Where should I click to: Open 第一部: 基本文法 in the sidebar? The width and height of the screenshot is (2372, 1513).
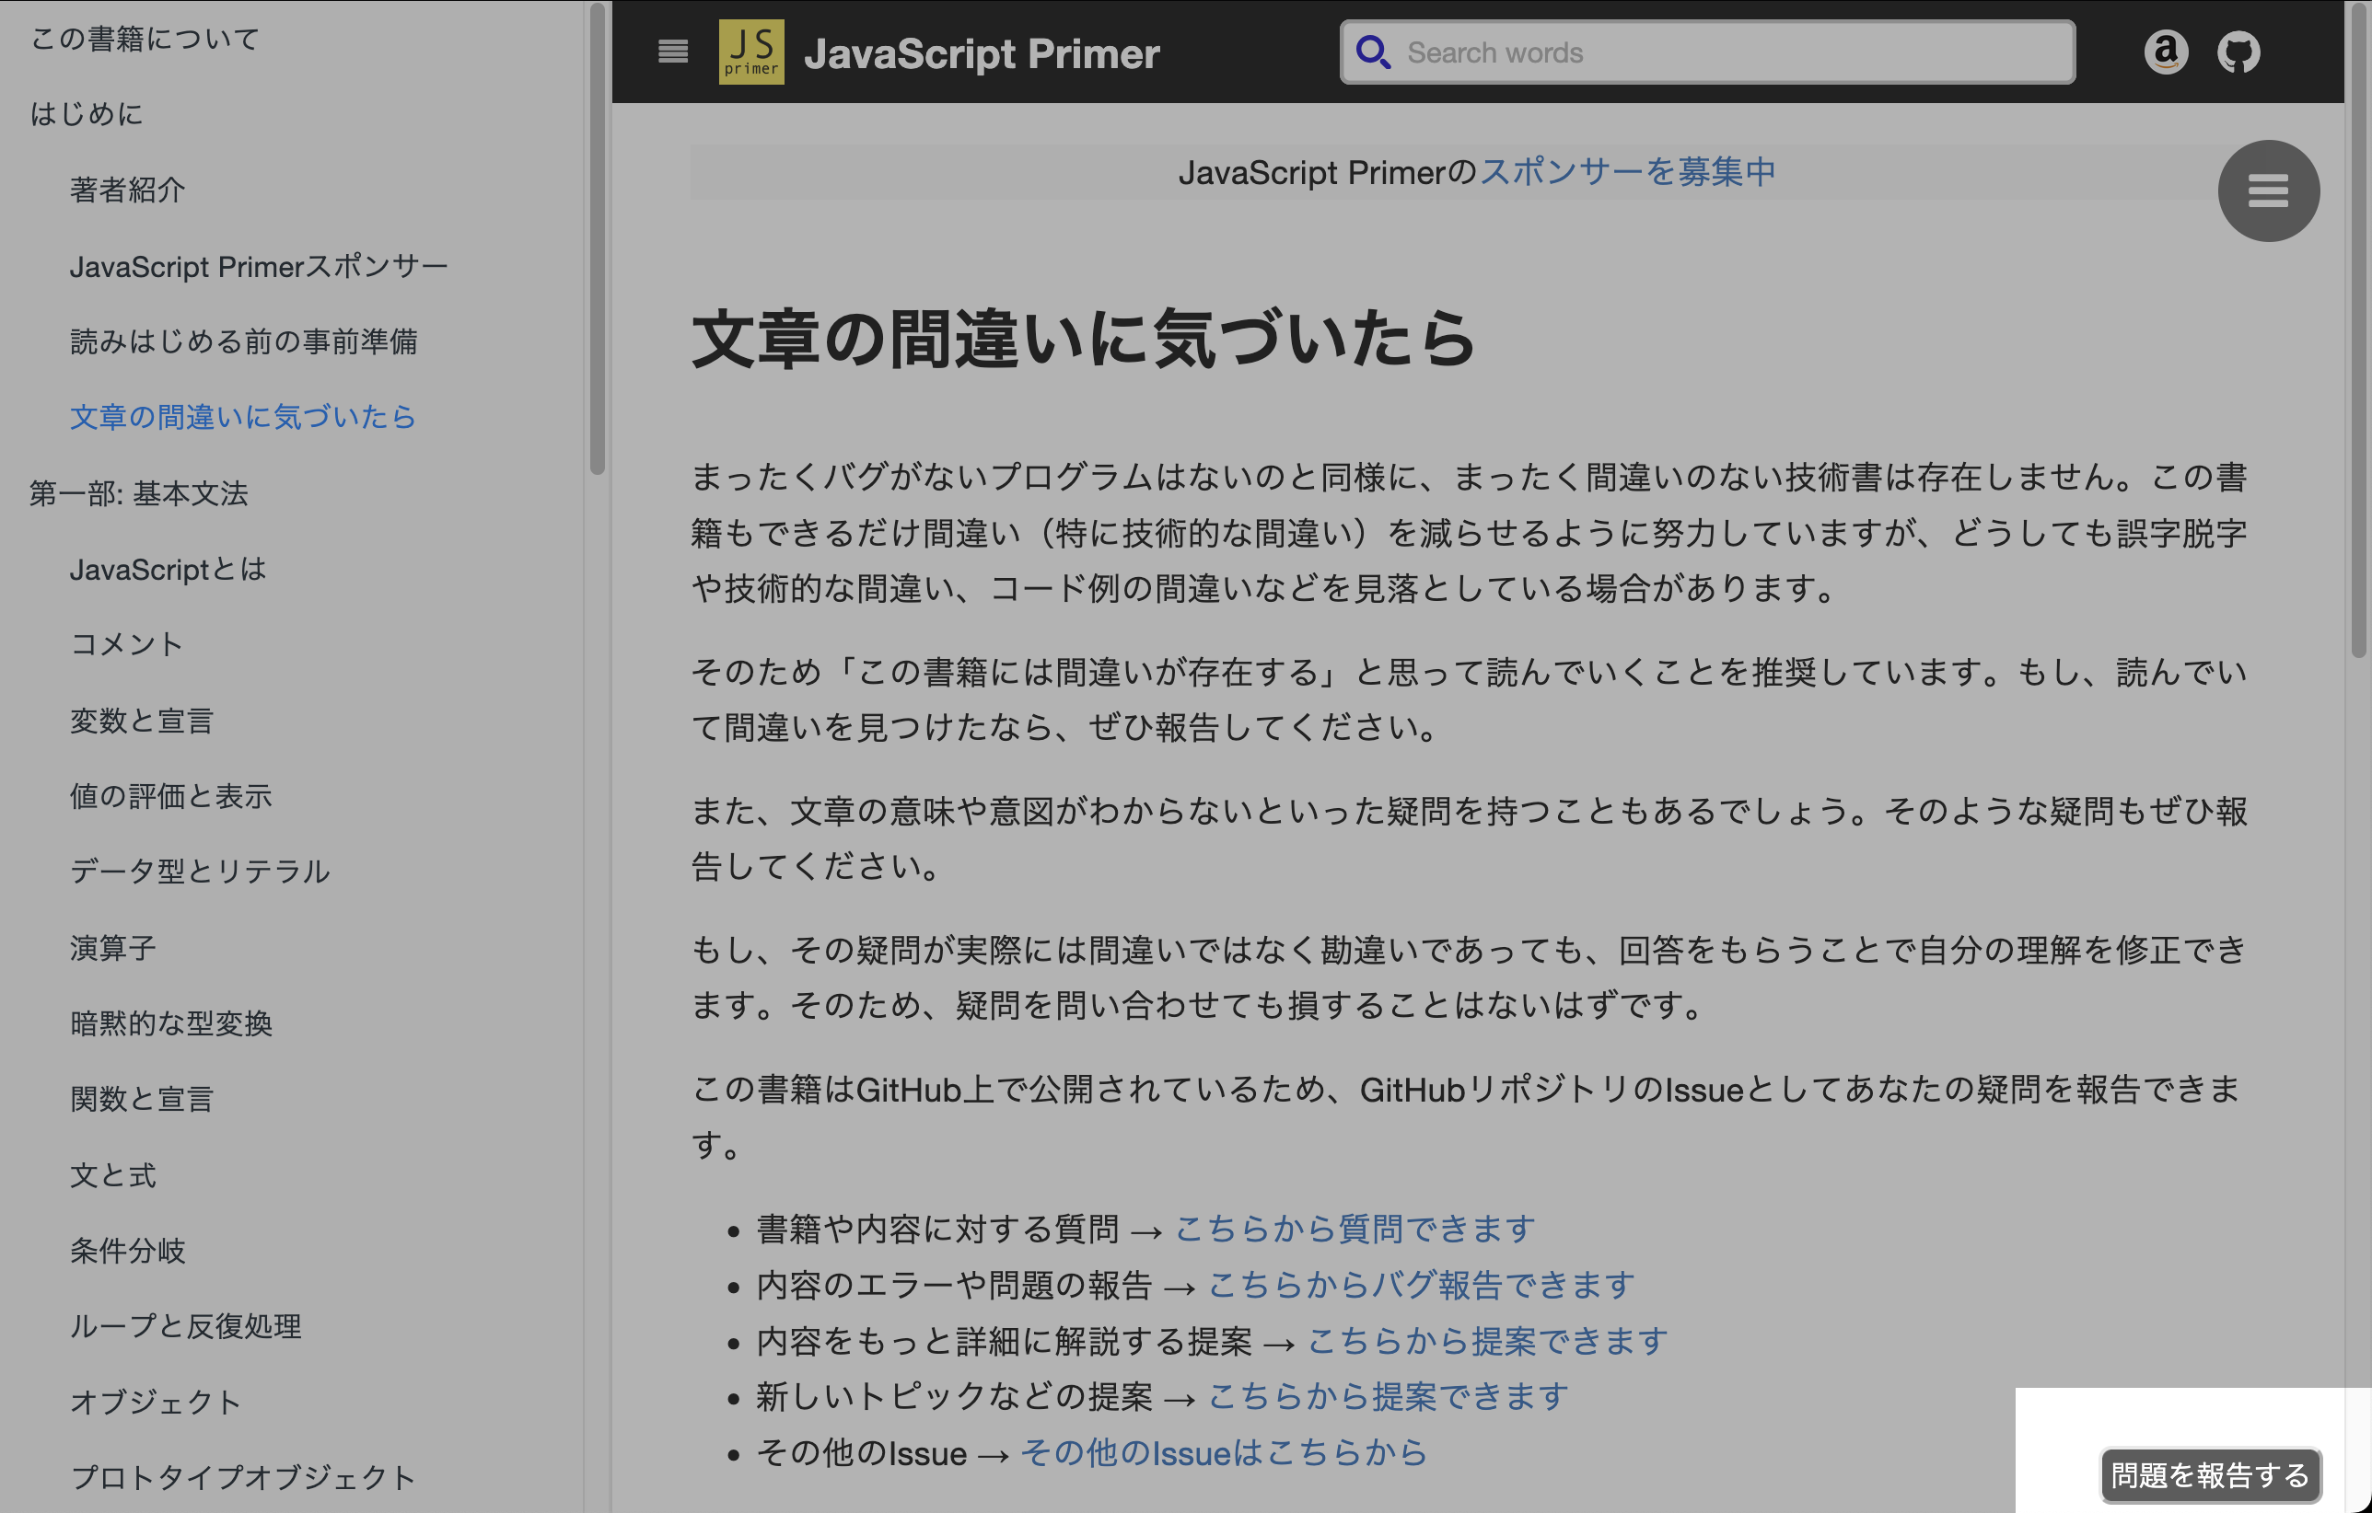138,493
